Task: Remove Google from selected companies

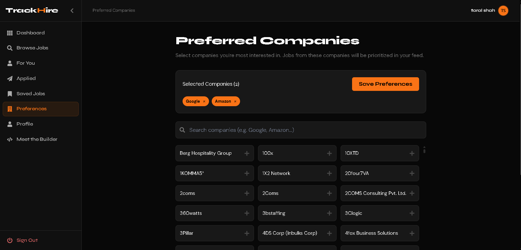Action: (204, 101)
